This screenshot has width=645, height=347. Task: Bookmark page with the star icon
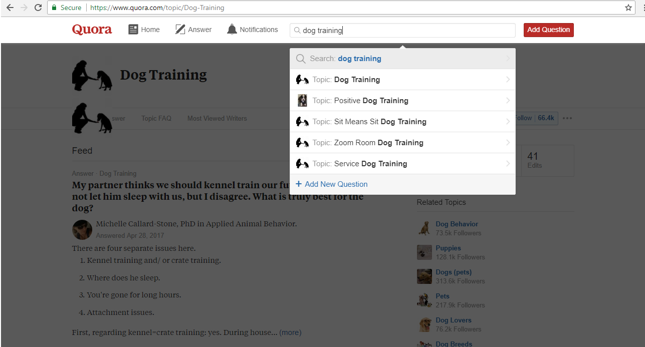pos(628,8)
